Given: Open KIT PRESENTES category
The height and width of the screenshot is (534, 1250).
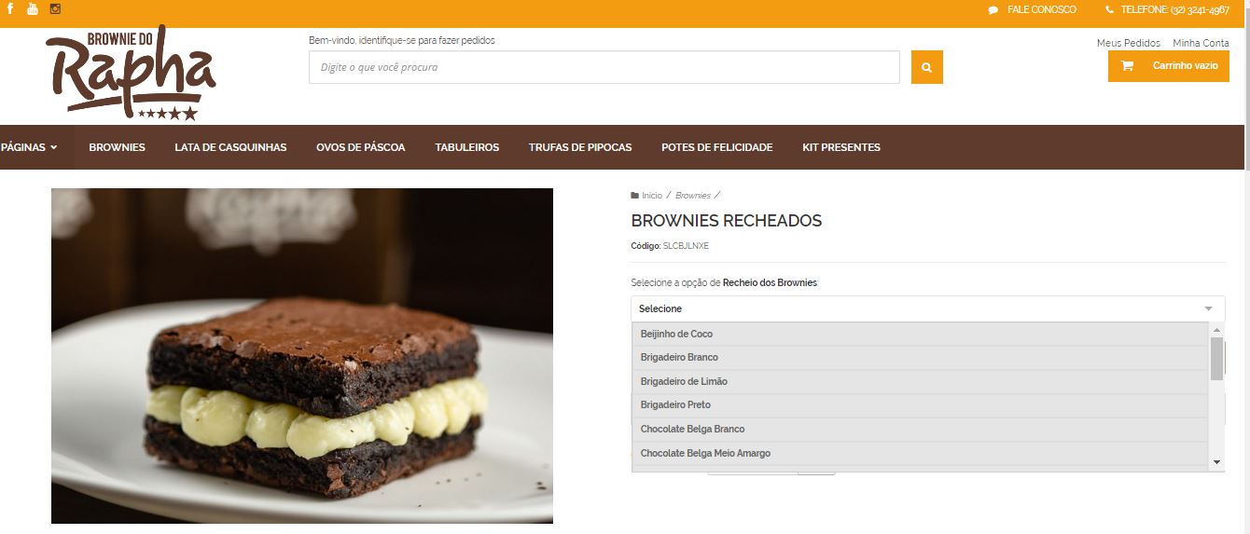Looking at the screenshot, I should coord(841,147).
